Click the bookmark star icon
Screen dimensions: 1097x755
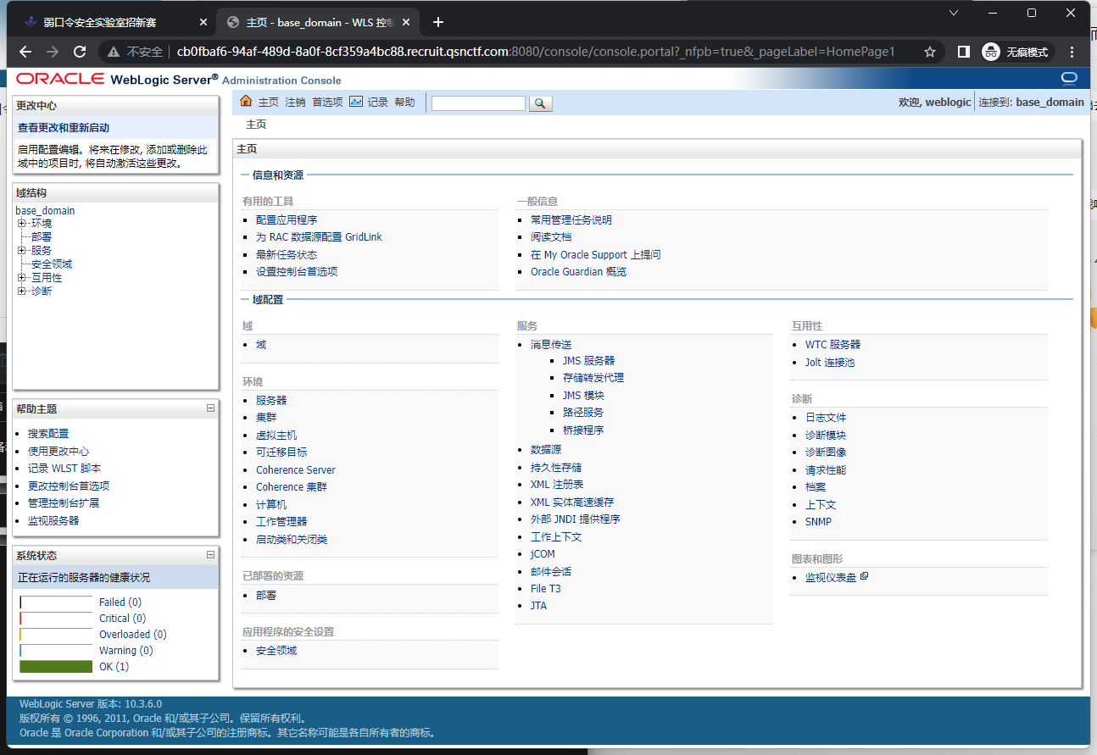click(930, 52)
